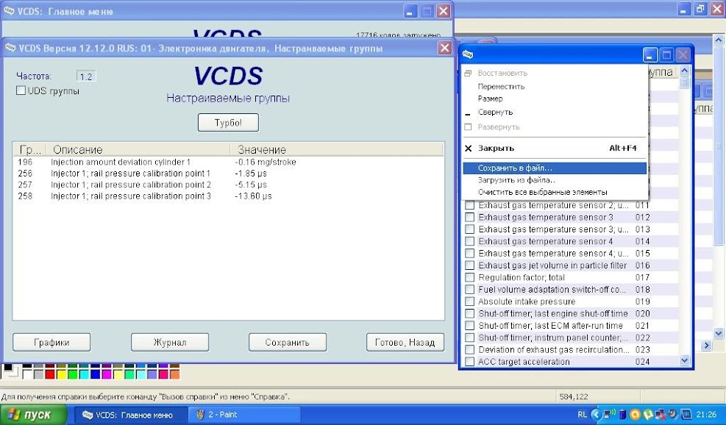
Task: Pick orange swatch in Paint palette
Action: pyautogui.click(x=174, y=374)
